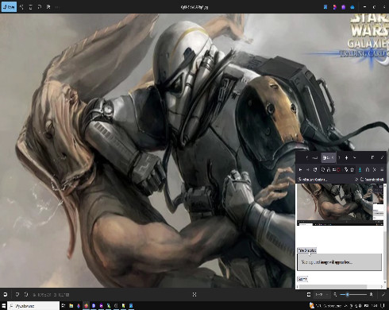Expand the bookmarks overflow chevron in browser
Image resolution: width=389 pixels, height=310 pixels.
coord(356,180)
